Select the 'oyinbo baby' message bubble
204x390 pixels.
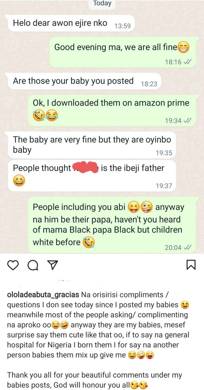(x=92, y=145)
